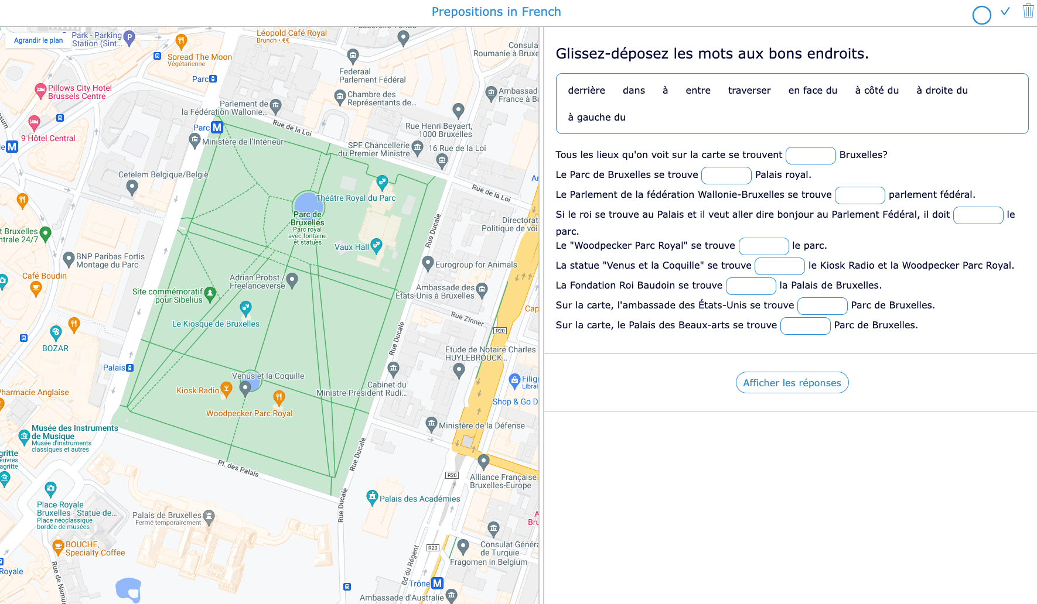
Task: Click the Ministère de la Défense pin
Action: pyautogui.click(x=431, y=424)
